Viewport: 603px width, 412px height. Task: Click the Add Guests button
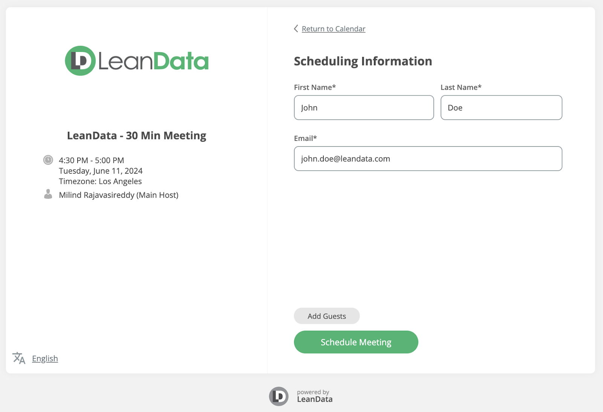tap(327, 316)
